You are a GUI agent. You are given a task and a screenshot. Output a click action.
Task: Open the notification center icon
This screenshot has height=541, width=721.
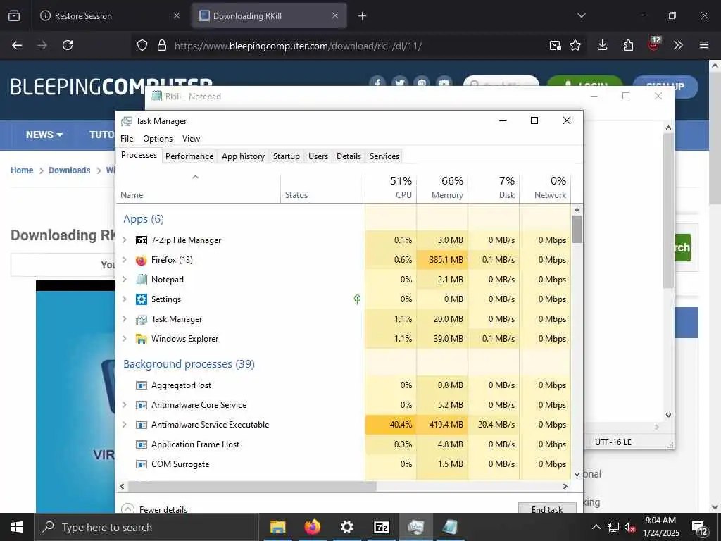tap(700, 528)
